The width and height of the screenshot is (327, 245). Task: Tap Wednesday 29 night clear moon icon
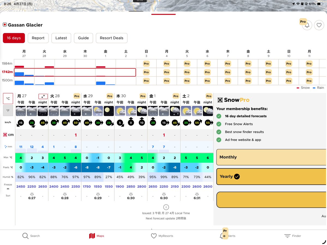(109, 111)
